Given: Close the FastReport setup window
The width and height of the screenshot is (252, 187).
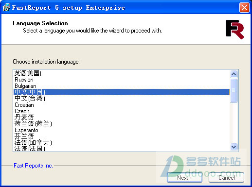Looking at the screenshot, I should pos(244,8).
